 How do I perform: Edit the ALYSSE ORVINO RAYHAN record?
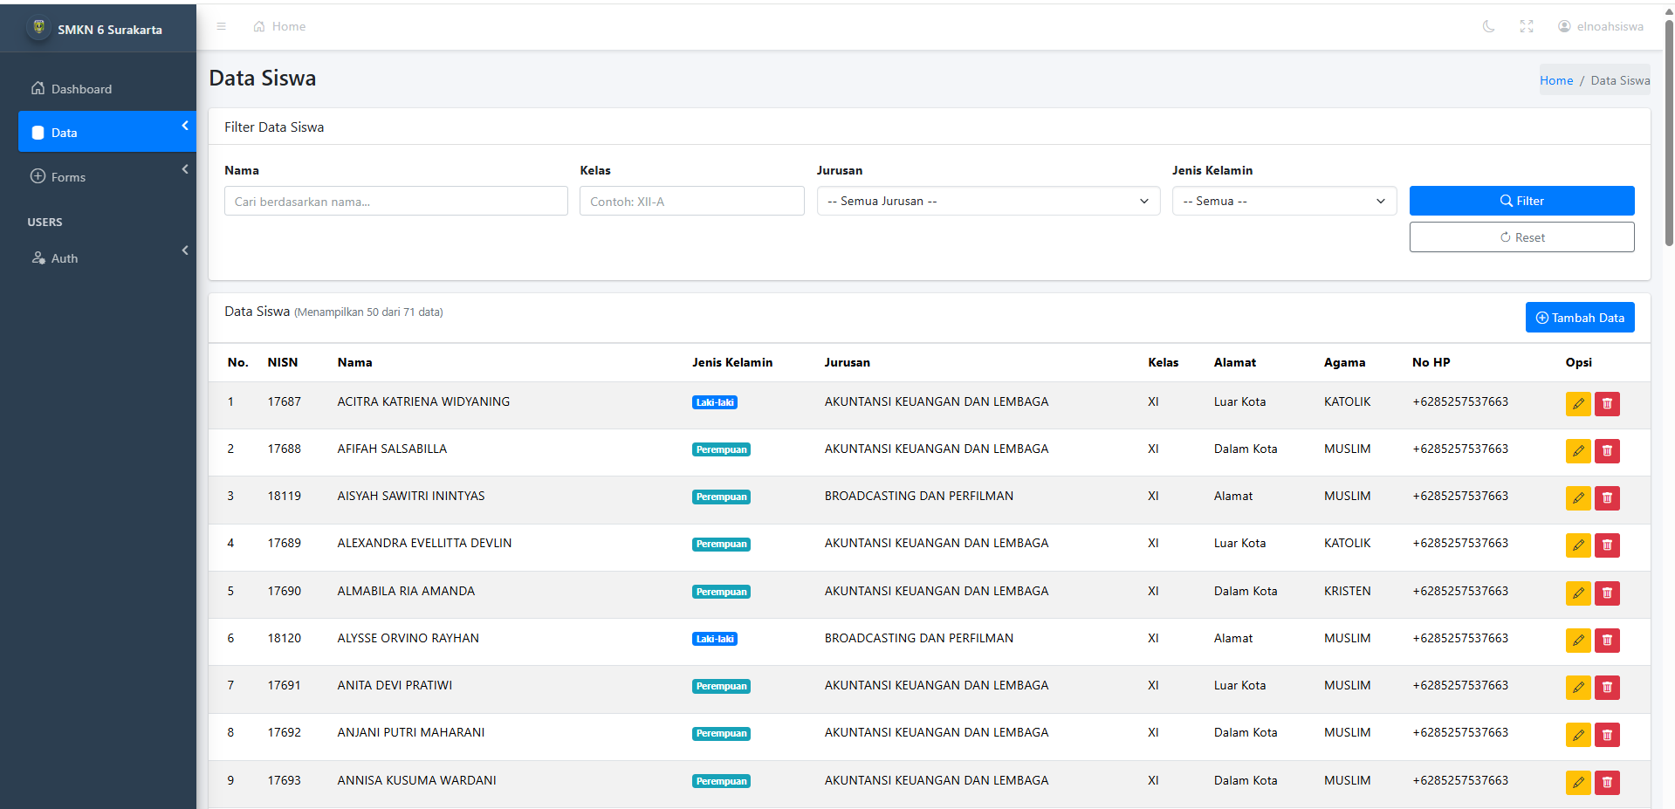pos(1577,641)
